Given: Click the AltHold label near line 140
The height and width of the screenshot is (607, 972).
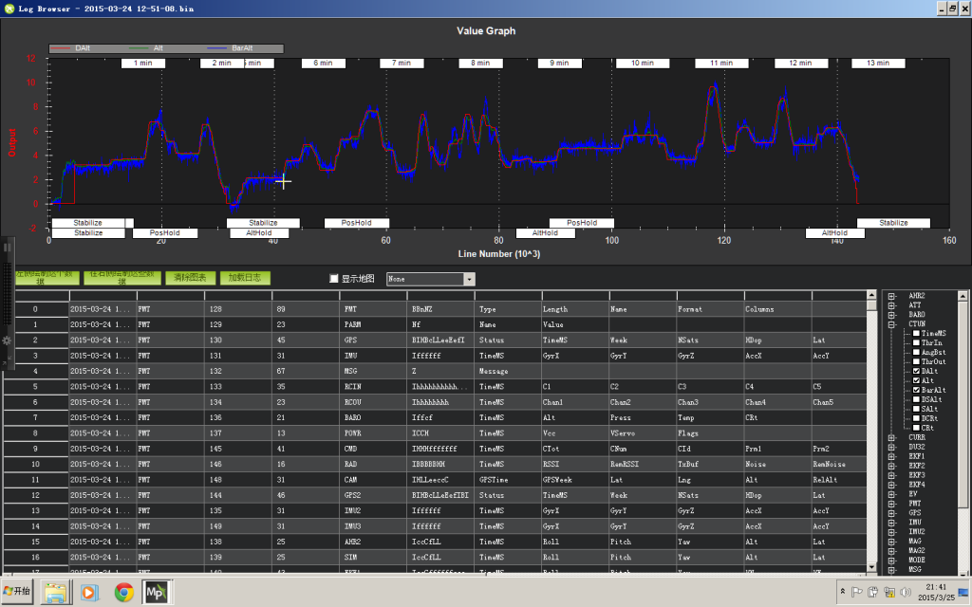Looking at the screenshot, I should point(834,233).
